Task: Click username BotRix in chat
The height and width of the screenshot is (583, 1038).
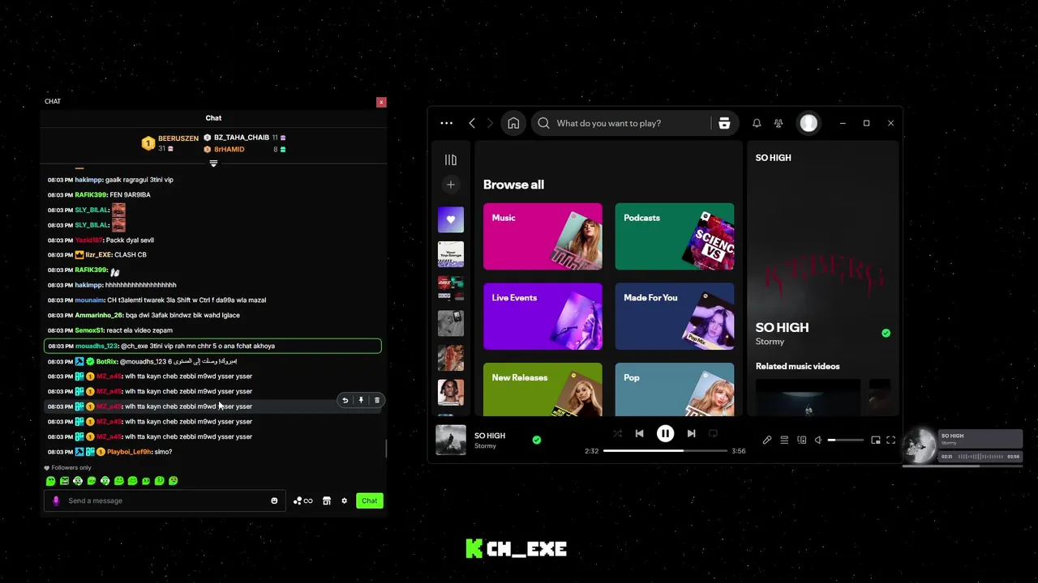Action: [106, 361]
